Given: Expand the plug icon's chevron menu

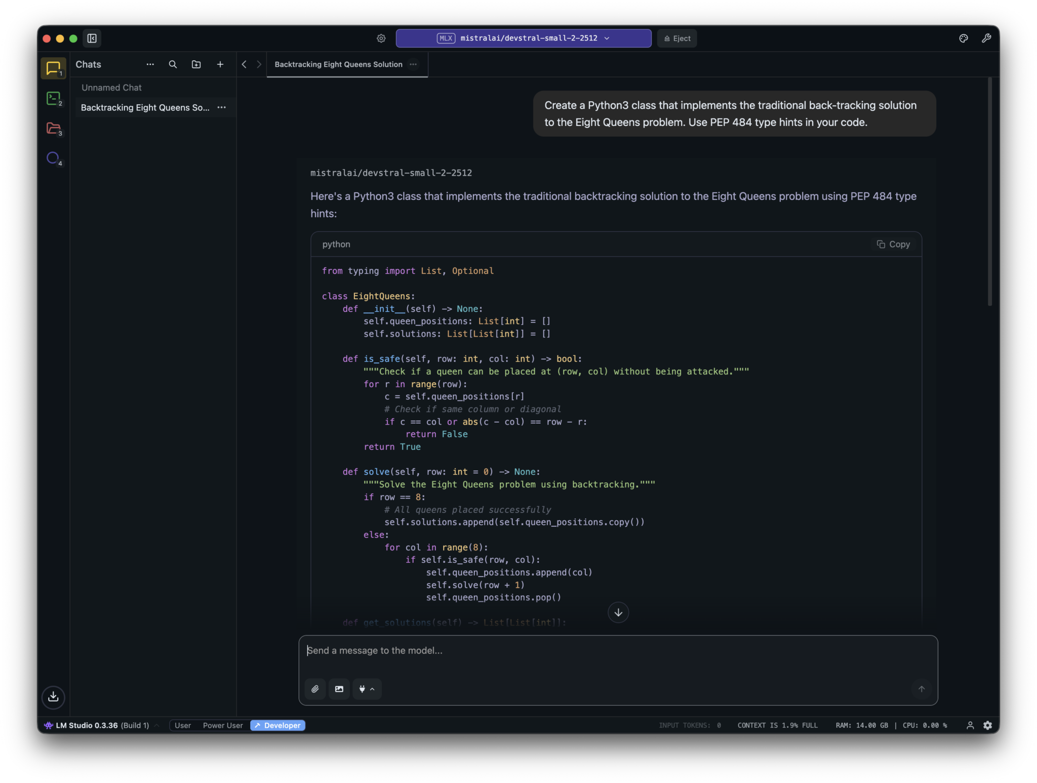Looking at the screenshot, I should (372, 689).
